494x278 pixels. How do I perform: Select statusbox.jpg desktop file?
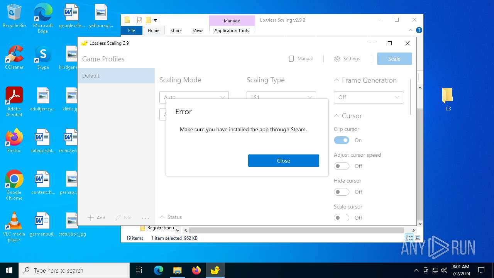click(72, 224)
